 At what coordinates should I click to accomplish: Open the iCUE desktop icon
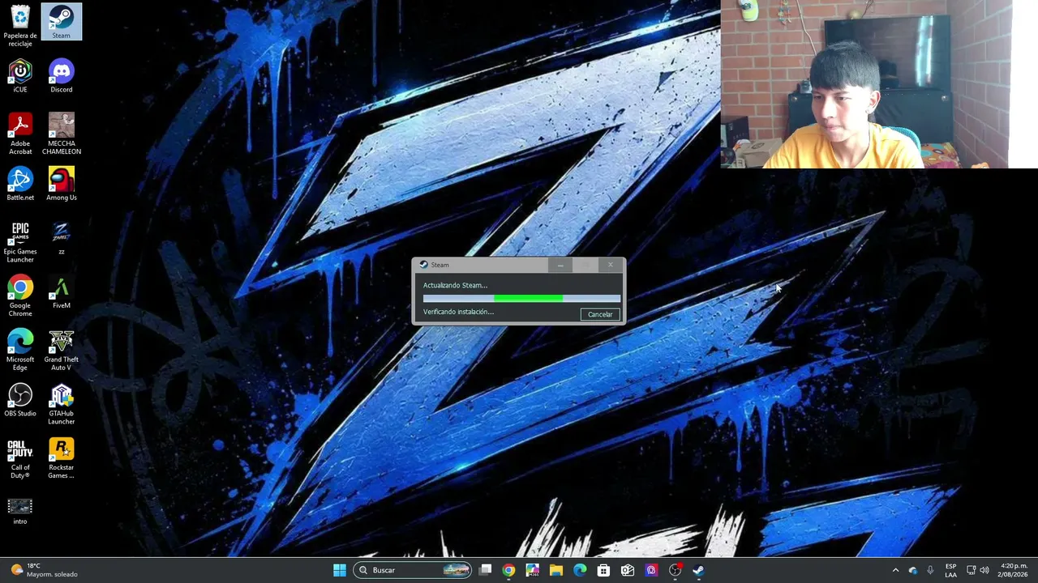point(20,76)
